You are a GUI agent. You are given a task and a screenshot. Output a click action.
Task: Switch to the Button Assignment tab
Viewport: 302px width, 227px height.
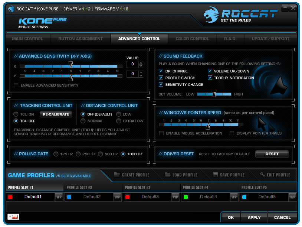[81, 39]
